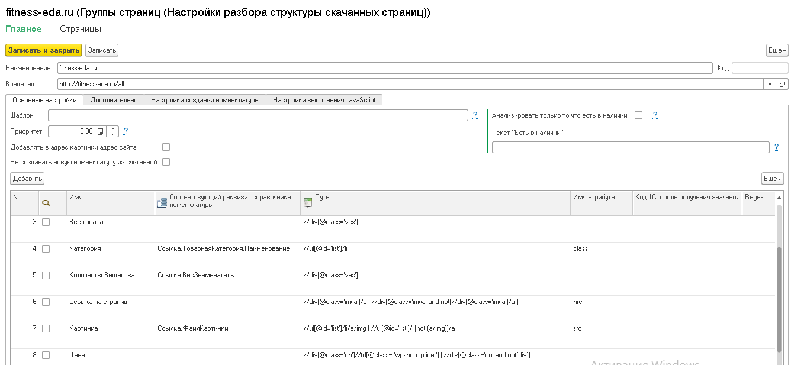Open Еще menu above the table
The width and height of the screenshot is (791, 365).
coord(772,179)
